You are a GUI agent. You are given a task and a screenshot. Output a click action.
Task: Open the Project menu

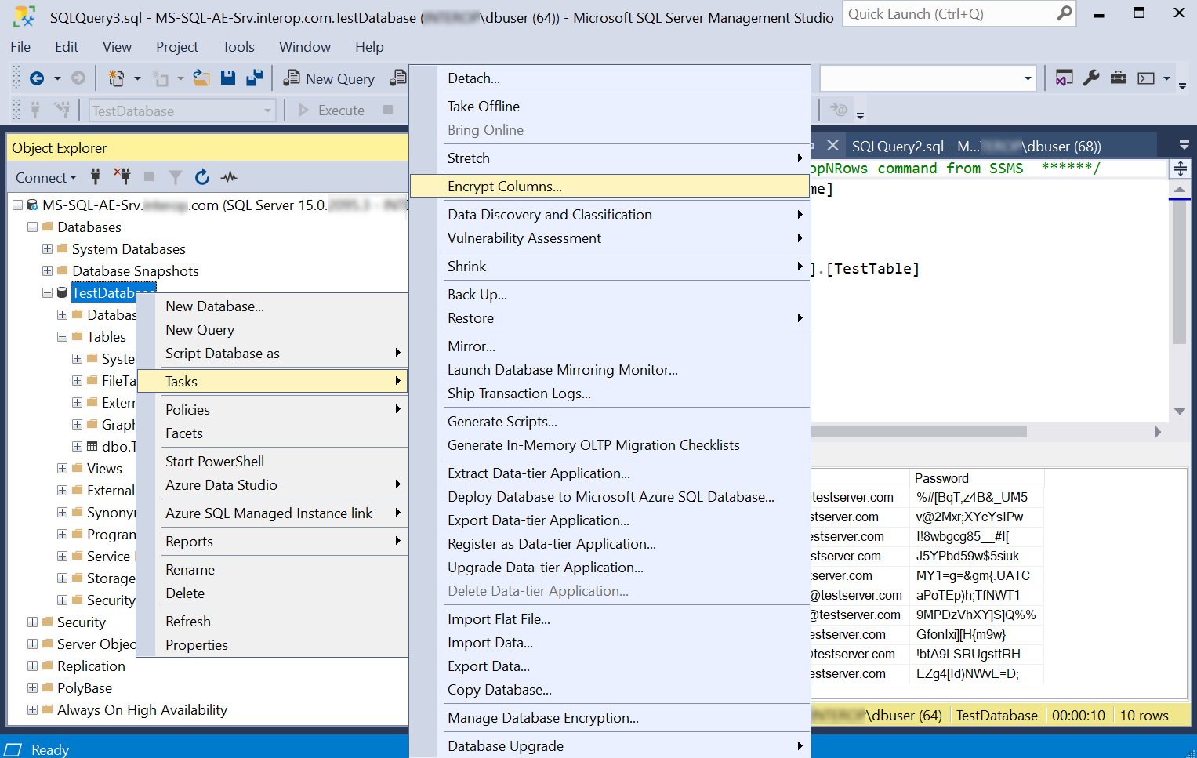[x=177, y=47]
